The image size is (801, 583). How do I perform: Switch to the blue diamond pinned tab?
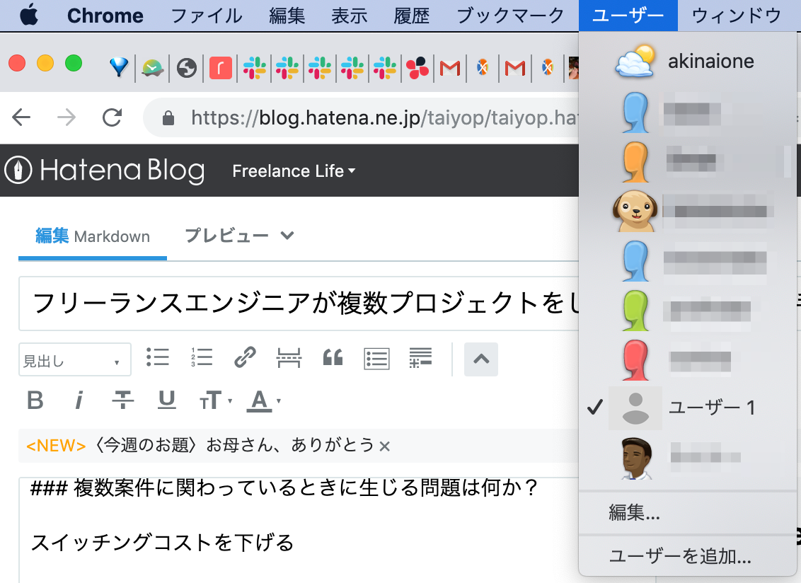(x=119, y=67)
